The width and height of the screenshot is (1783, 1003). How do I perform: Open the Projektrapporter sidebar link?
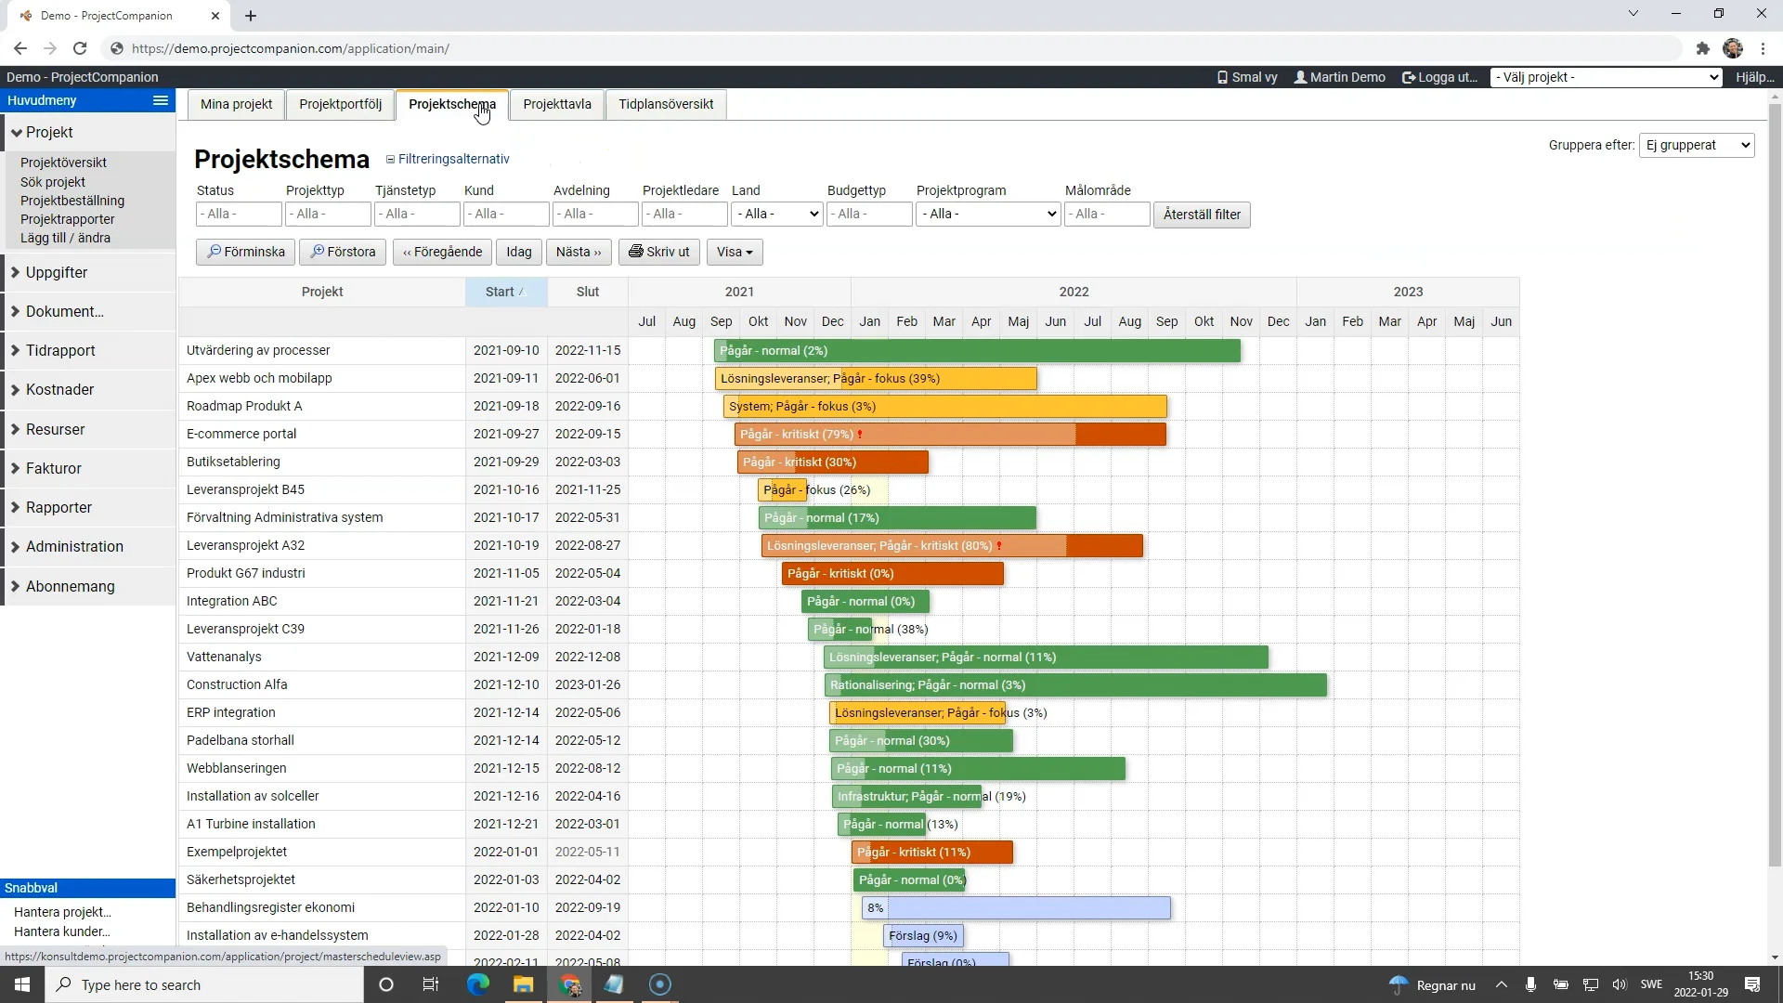point(68,219)
